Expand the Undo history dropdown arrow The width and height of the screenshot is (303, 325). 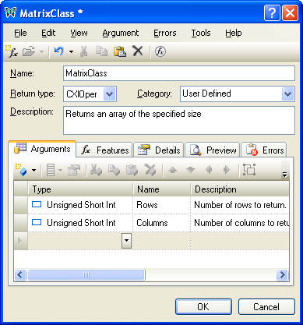pos(71,51)
